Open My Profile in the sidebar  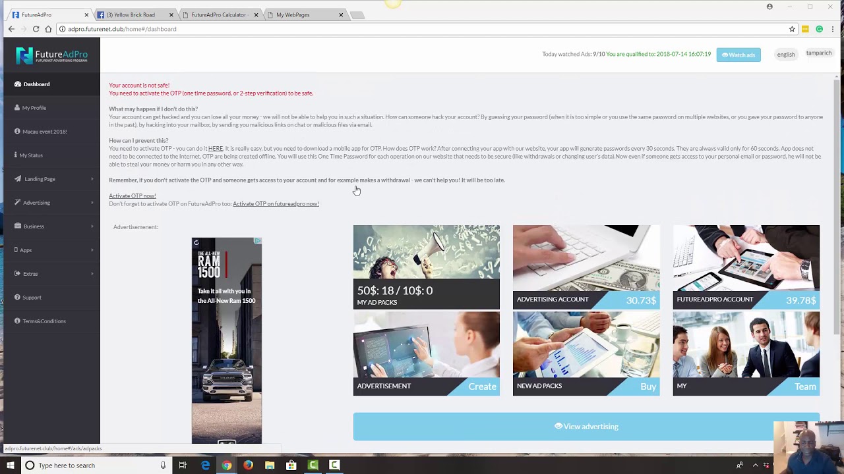coord(50,108)
